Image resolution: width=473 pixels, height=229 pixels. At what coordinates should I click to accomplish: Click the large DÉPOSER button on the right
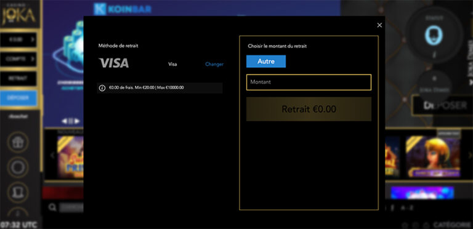442,105
